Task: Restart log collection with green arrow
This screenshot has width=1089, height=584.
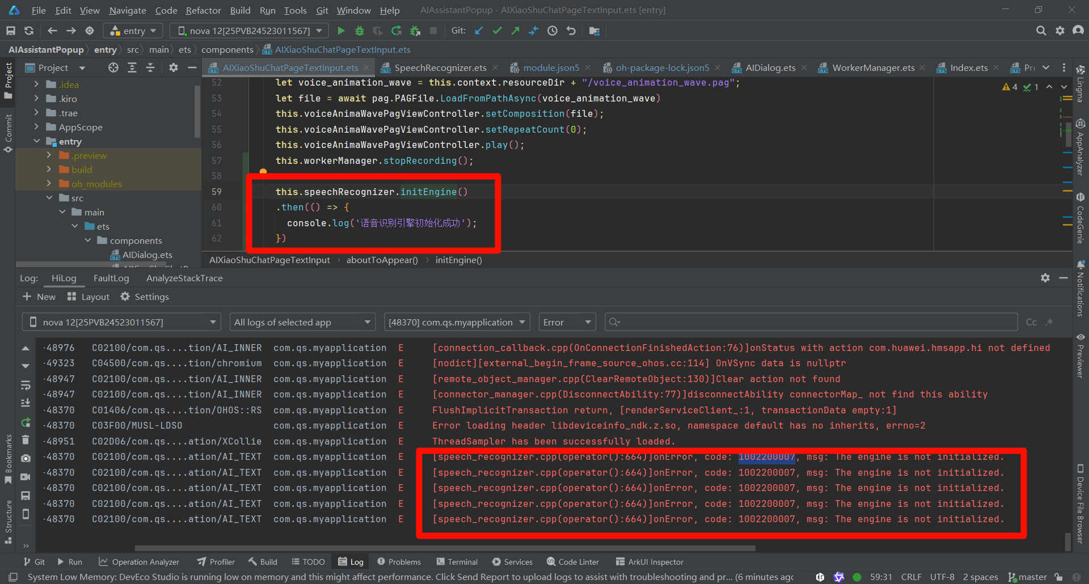Action: click(26, 422)
